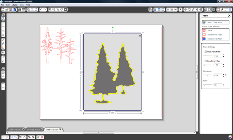Toggle the High Pass Filter checkbox
Image resolution: width=233 pixels, height=140 pixels.
[x=206, y=52]
